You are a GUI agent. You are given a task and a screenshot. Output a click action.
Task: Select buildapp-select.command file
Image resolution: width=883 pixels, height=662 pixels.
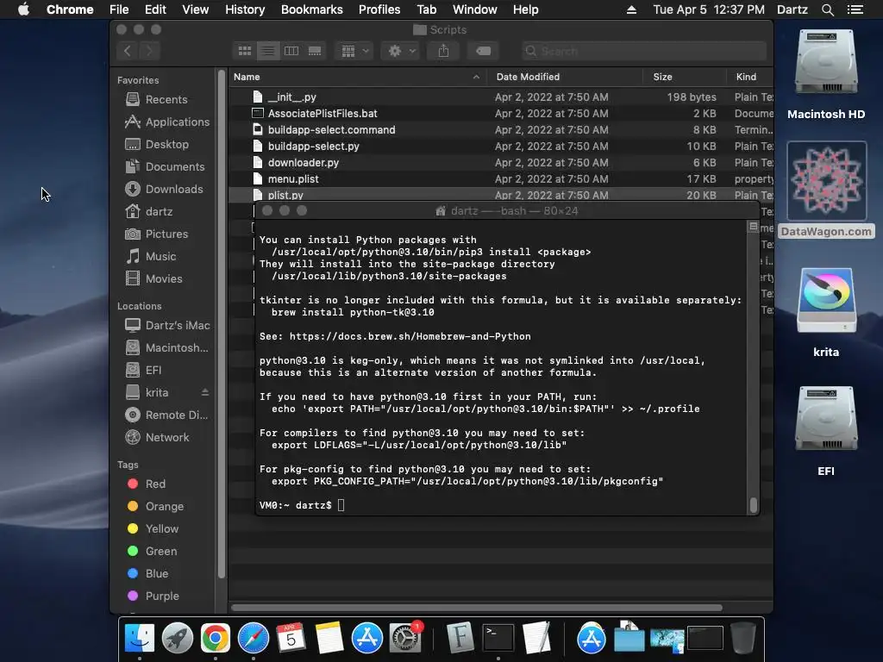501,130
